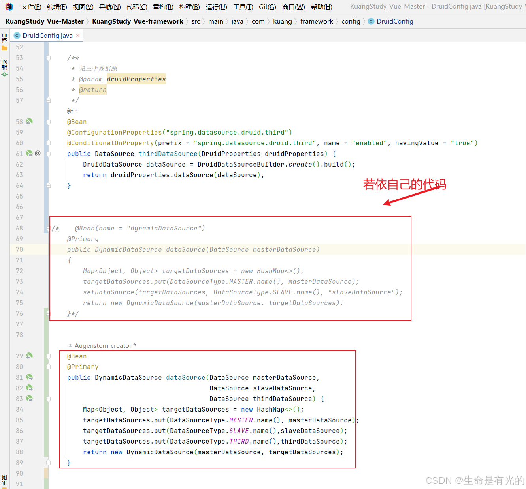The width and height of the screenshot is (526, 489).
Task: Click the IntelliJ IDEA logo icon
Action: [9, 7]
